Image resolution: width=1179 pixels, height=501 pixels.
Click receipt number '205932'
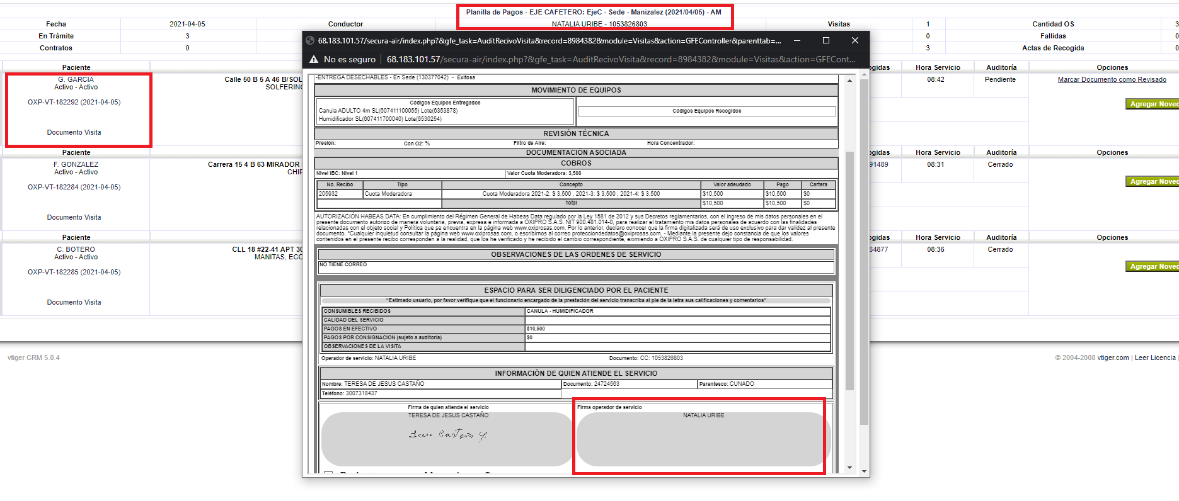pos(328,194)
